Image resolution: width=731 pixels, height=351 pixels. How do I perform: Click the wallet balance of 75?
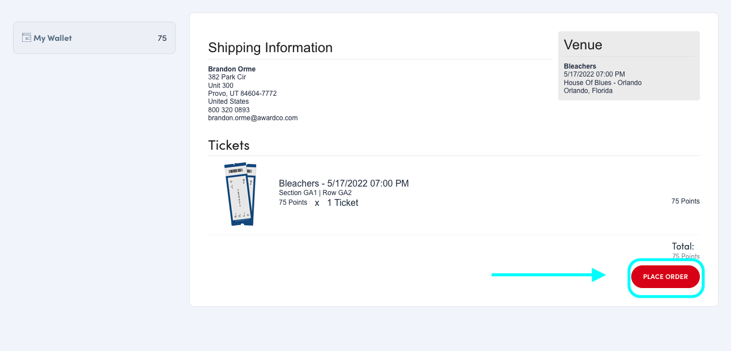162,38
